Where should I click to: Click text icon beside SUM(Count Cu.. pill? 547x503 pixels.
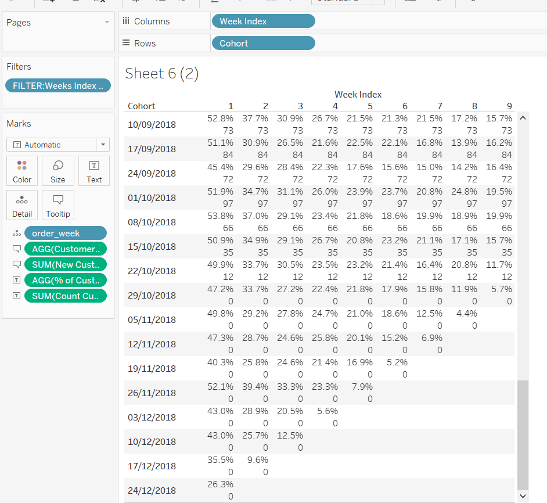point(16,296)
